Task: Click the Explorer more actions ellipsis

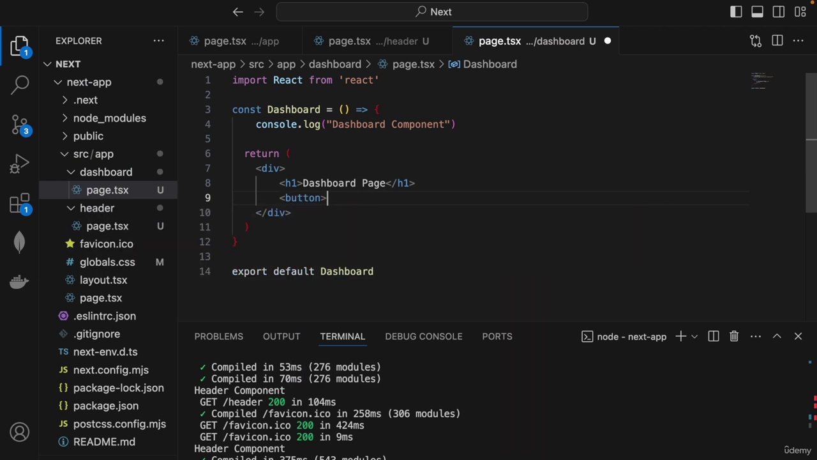Action: (x=159, y=41)
